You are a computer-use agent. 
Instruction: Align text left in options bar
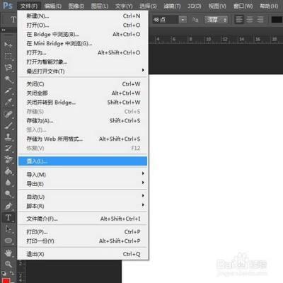pyautogui.click(x=239, y=20)
